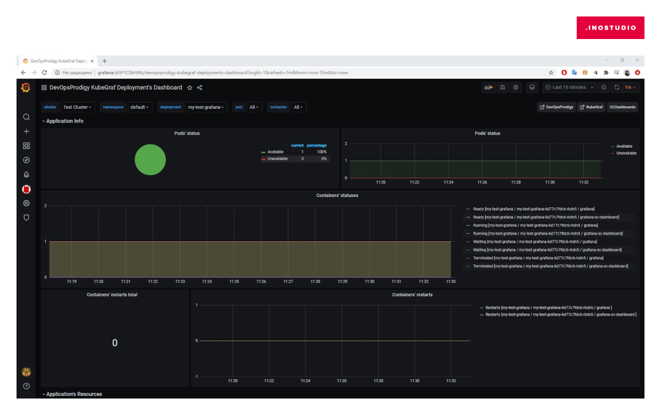Open dashboard settings gear in top bar
The width and height of the screenshot is (661, 415).
point(516,87)
